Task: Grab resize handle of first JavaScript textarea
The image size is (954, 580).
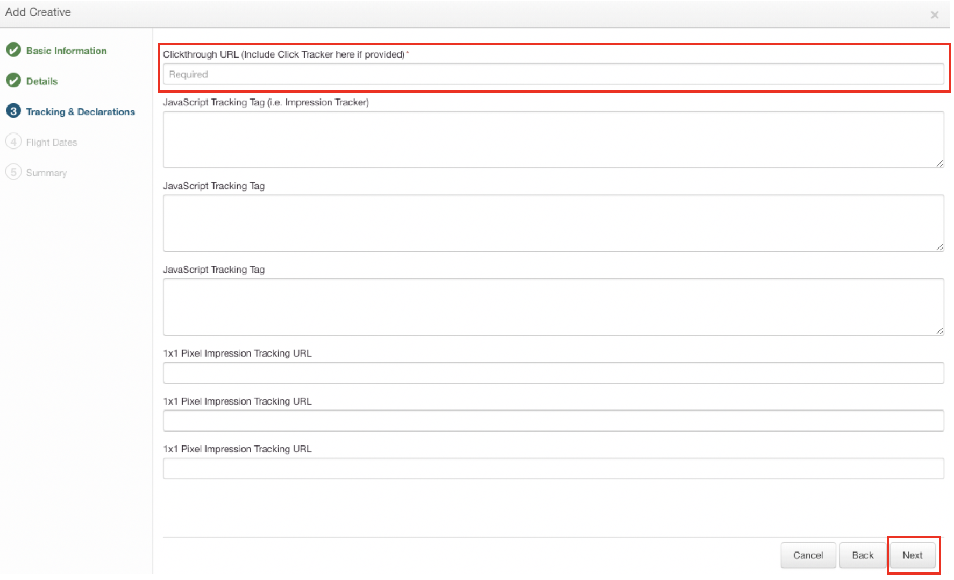Action: [939, 164]
